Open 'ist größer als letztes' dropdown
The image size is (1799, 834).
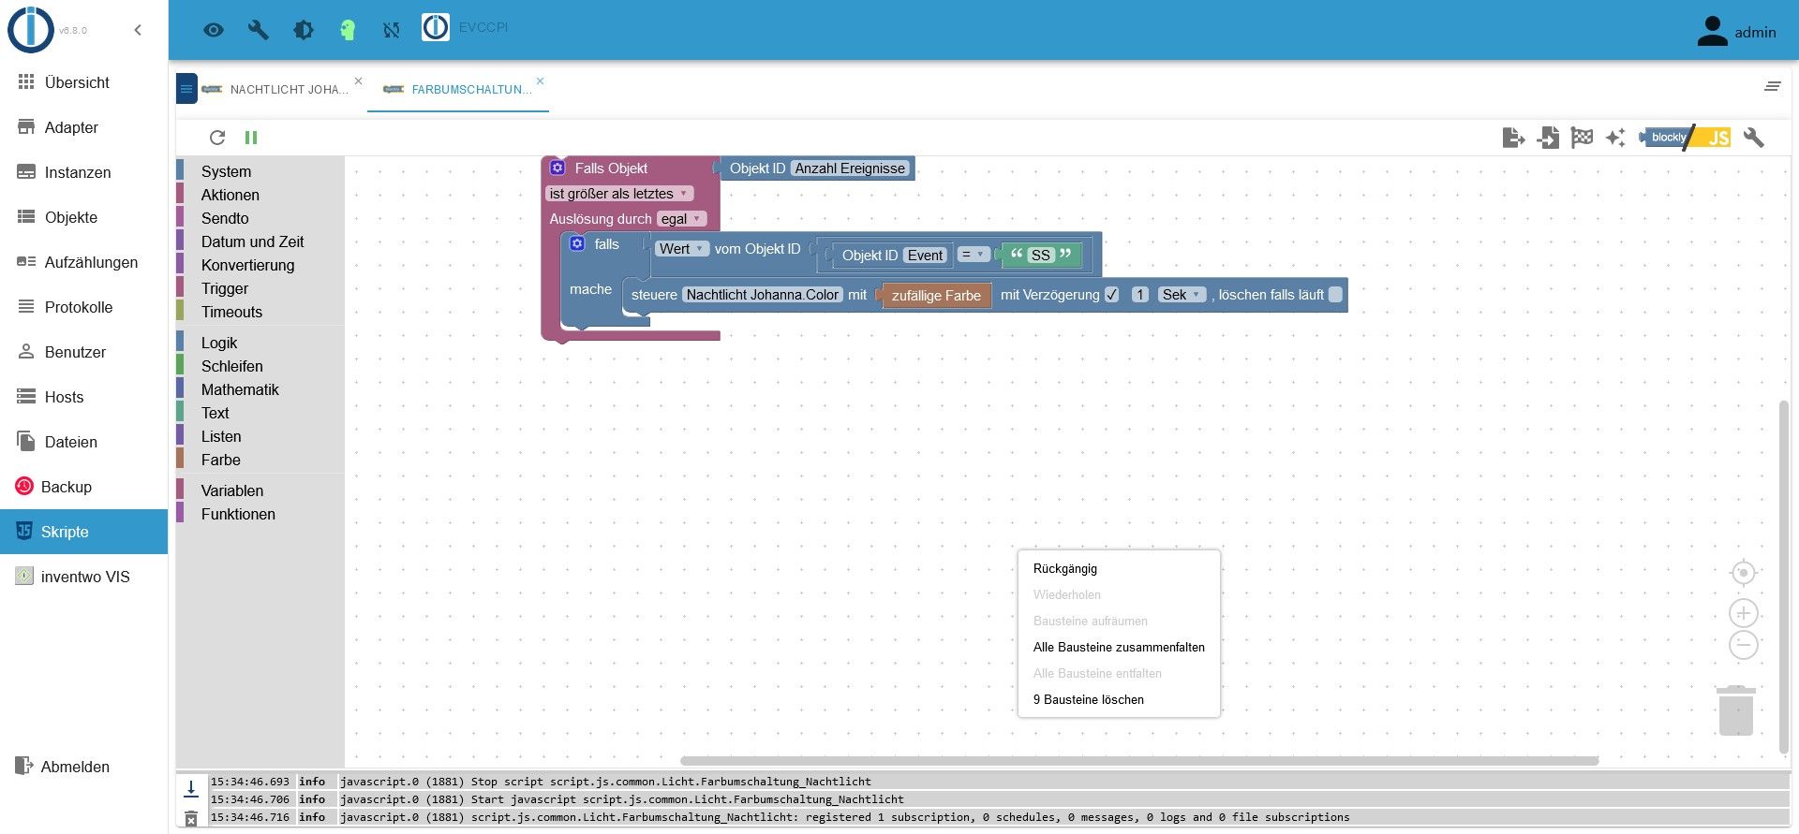click(x=618, y=194)
